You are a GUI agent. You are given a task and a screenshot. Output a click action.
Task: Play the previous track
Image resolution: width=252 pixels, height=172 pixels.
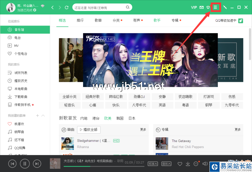pyautogui.click(x=12, y=164)
